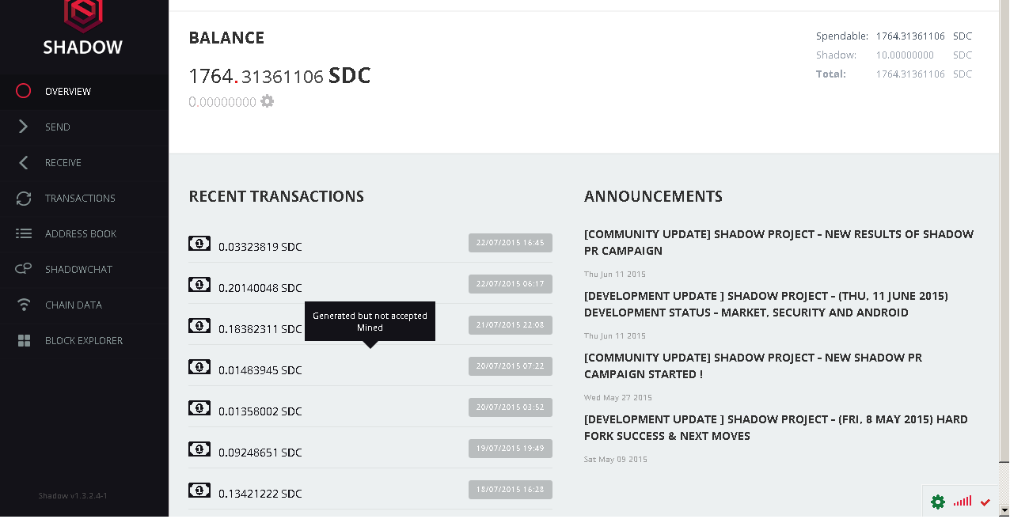Click the gear icon beside 0.00000000 balance
Viewport: 1010px width, 519px height.
pos(268,101)
